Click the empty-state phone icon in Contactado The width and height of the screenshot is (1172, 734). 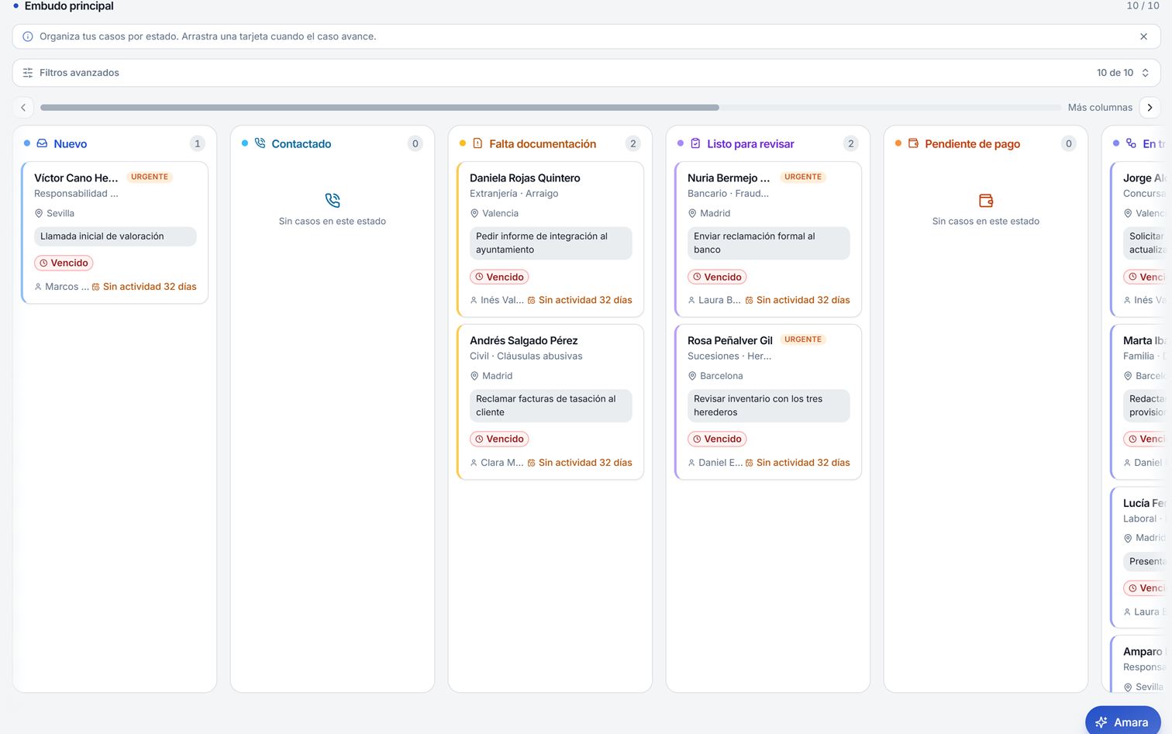tap(333, 200)
